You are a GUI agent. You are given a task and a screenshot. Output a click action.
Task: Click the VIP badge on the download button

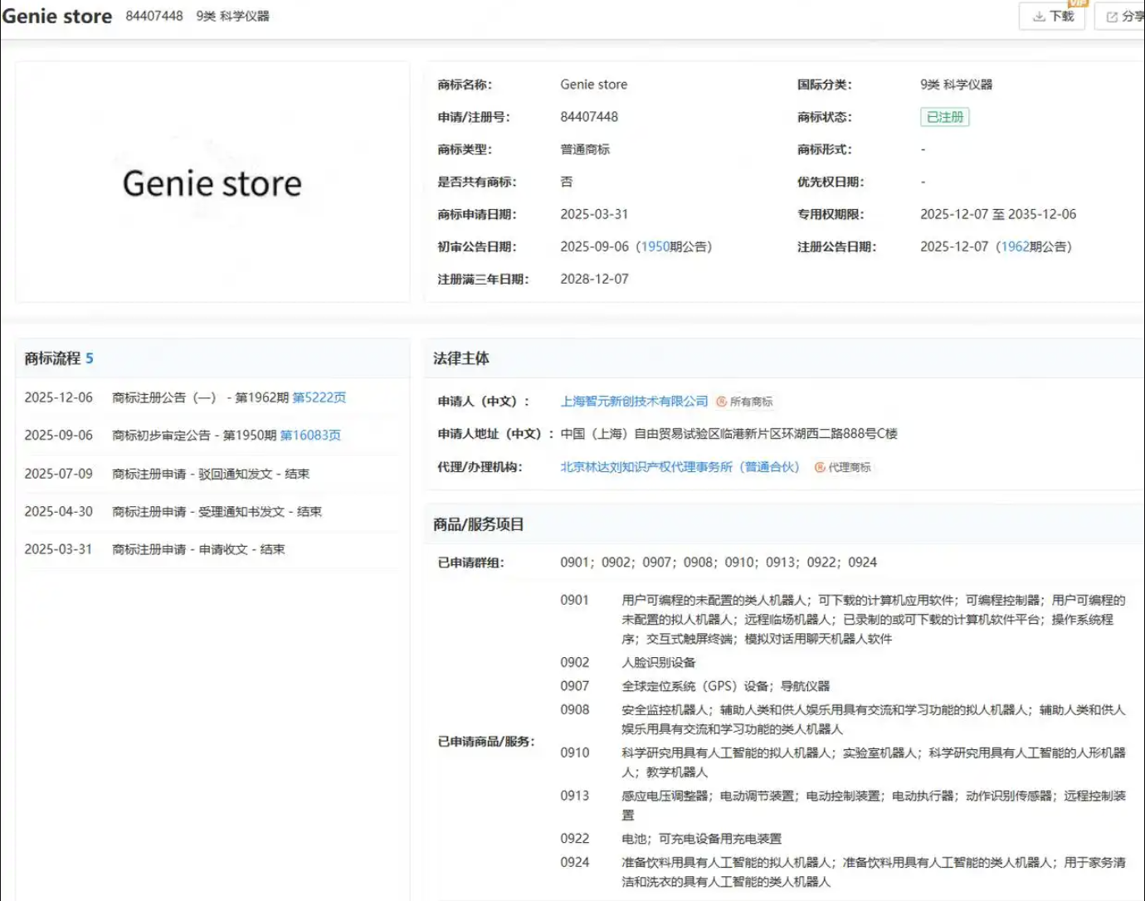[x=1078, y=4]
